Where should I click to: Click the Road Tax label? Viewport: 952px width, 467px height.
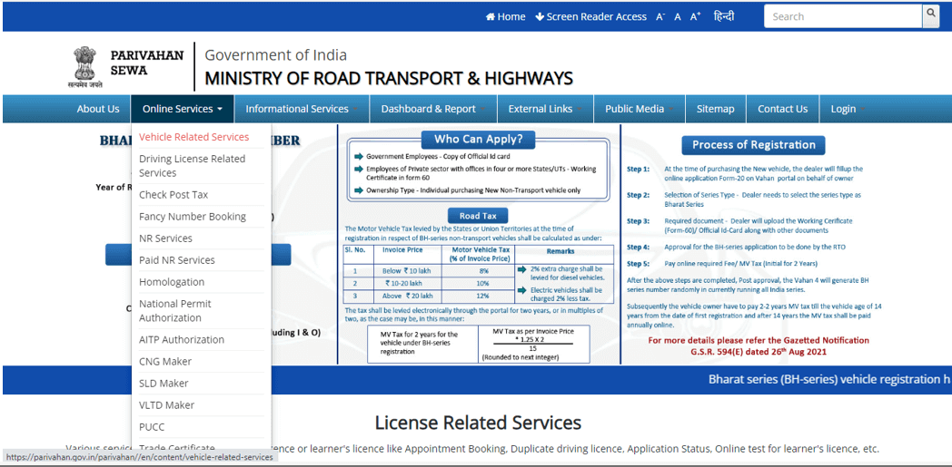[x=478, y=216]
